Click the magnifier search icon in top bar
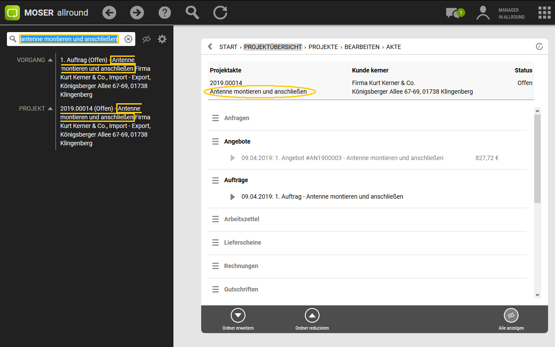The width and height of the screenshot is (555, 347). click(x=193, y=13)
